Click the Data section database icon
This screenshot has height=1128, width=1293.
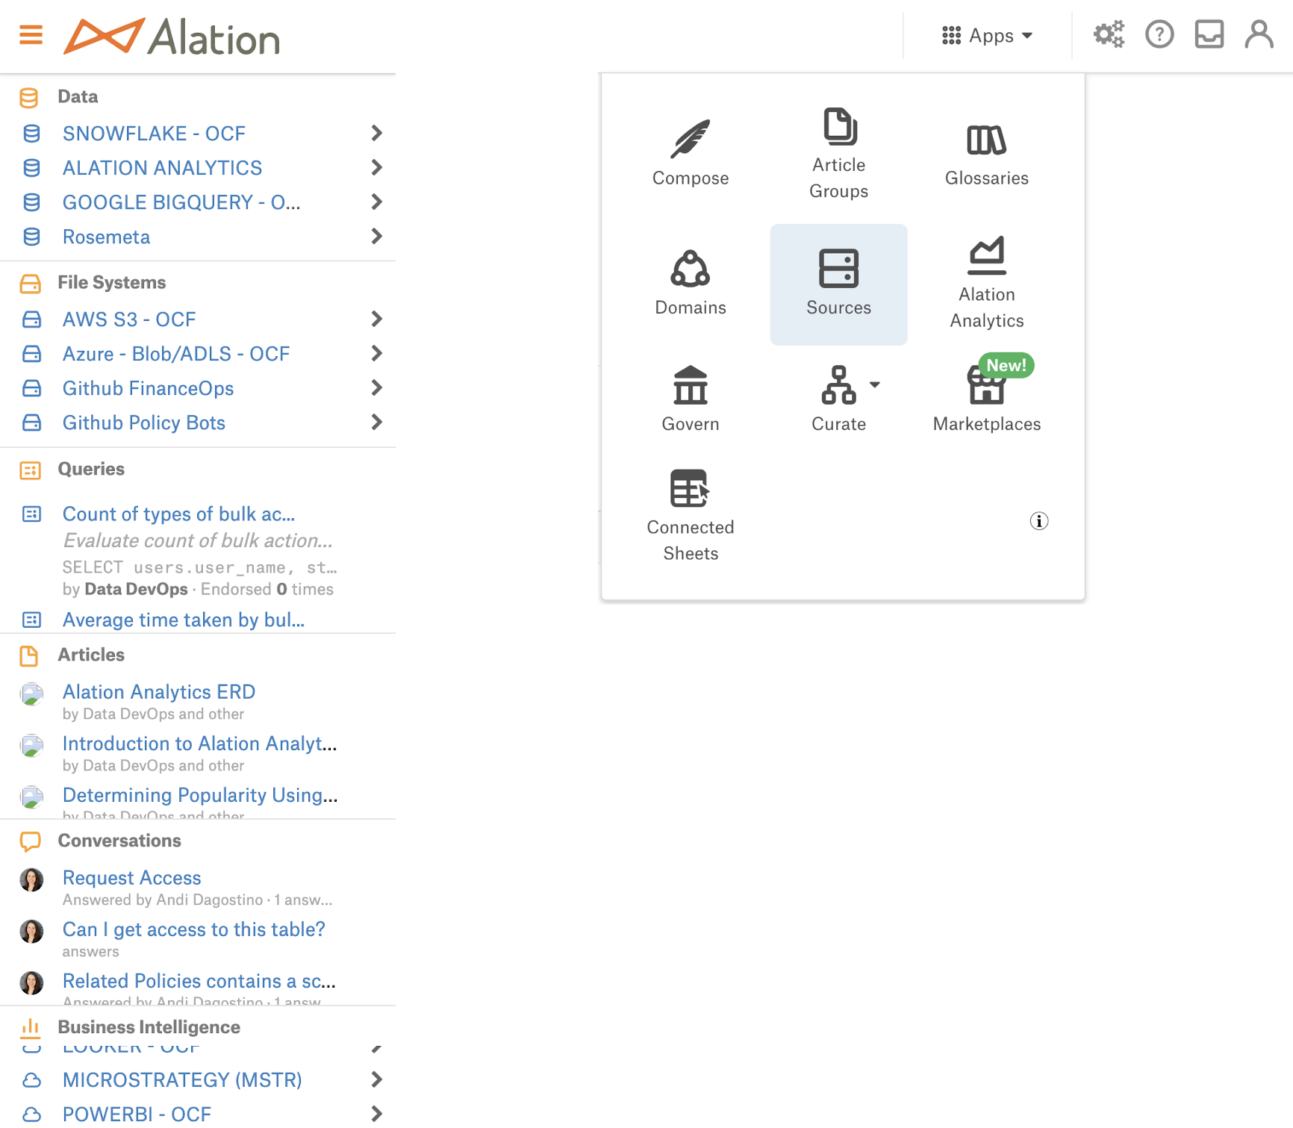[x=29, y=97]
